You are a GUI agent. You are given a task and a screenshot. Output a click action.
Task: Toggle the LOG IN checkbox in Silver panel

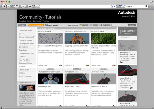(x=129, y=37)
